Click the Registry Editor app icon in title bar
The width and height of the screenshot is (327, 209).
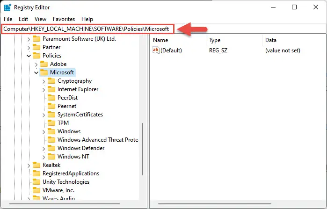(x=7, y=7)
